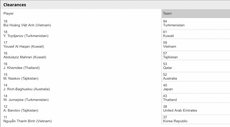Select Nguyễn Thanh Bình (Vietnam) entry
This screenshot has width=230, height=127.
pos(81,119)
